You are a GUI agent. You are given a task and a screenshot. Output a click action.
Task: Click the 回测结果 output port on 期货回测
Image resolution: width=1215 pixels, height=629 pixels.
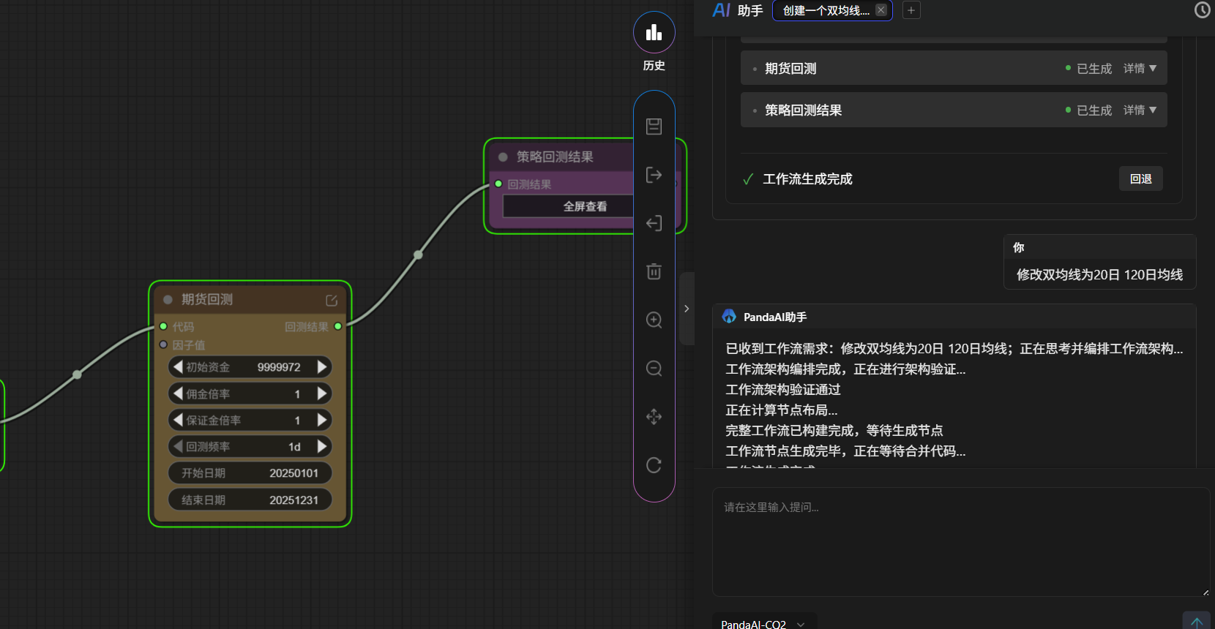pos(337,326)
